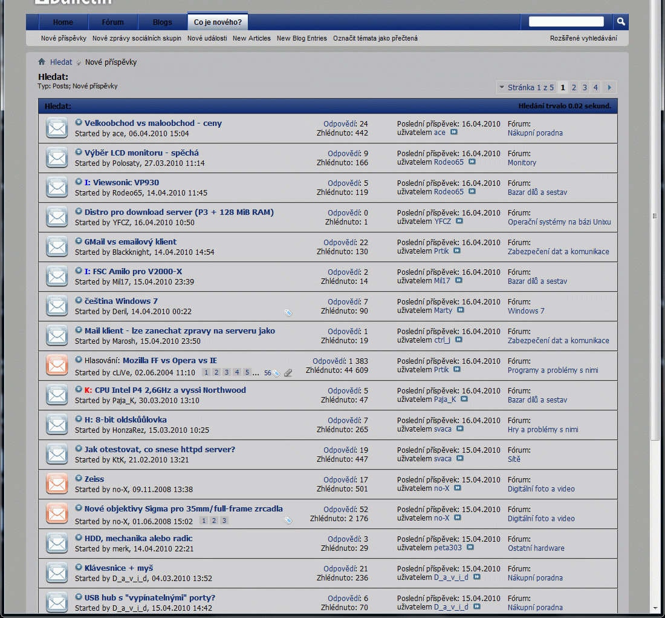
Task: Click envelope icon for Velkoobchod vs maloobchod thread
Action: pyautogui.click(x=57, y=128)
